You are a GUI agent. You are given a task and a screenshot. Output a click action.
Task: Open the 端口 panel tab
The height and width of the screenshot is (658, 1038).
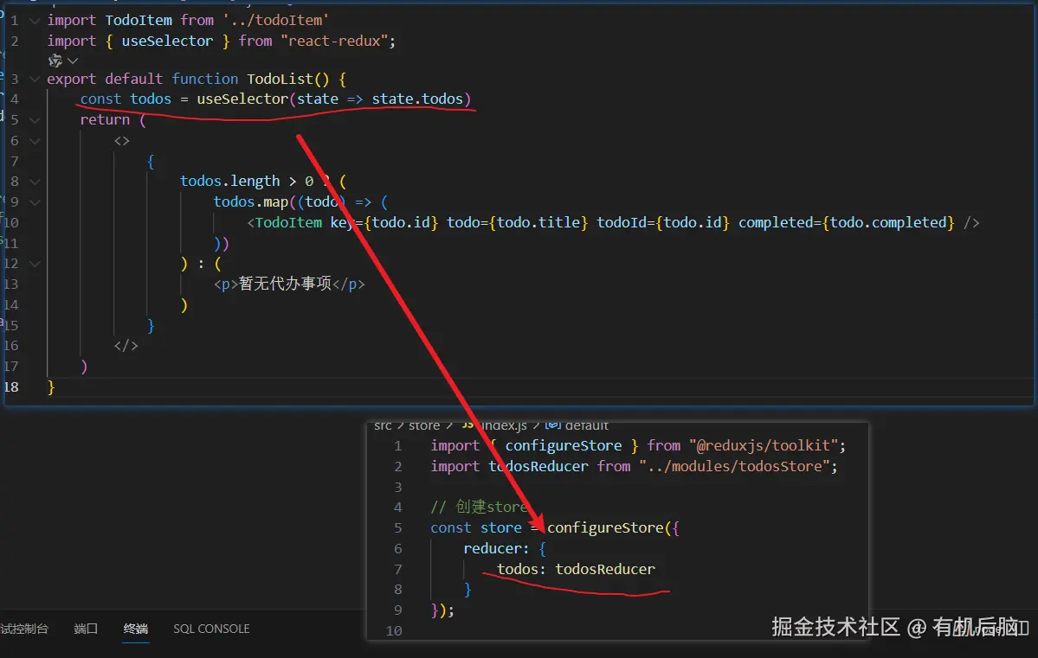point(86,629)
